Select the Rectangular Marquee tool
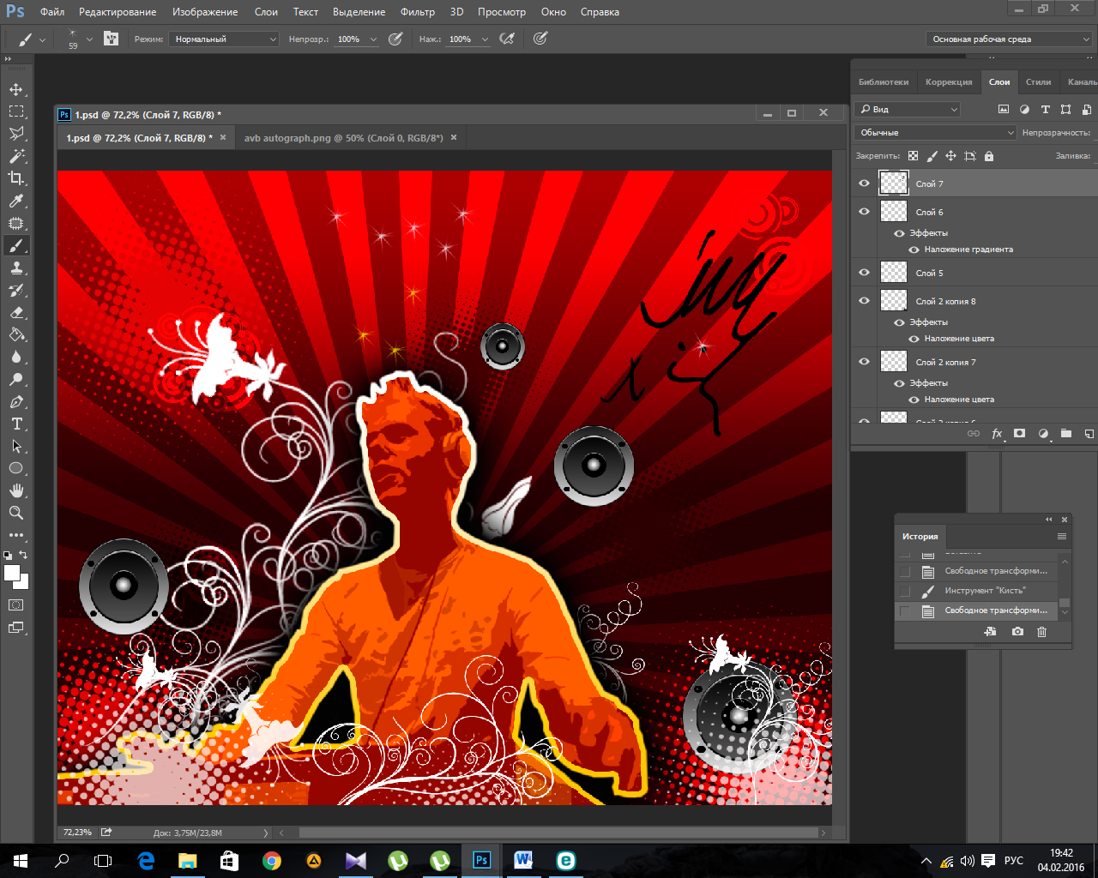 pyautogui.click(x=16, y=111)
